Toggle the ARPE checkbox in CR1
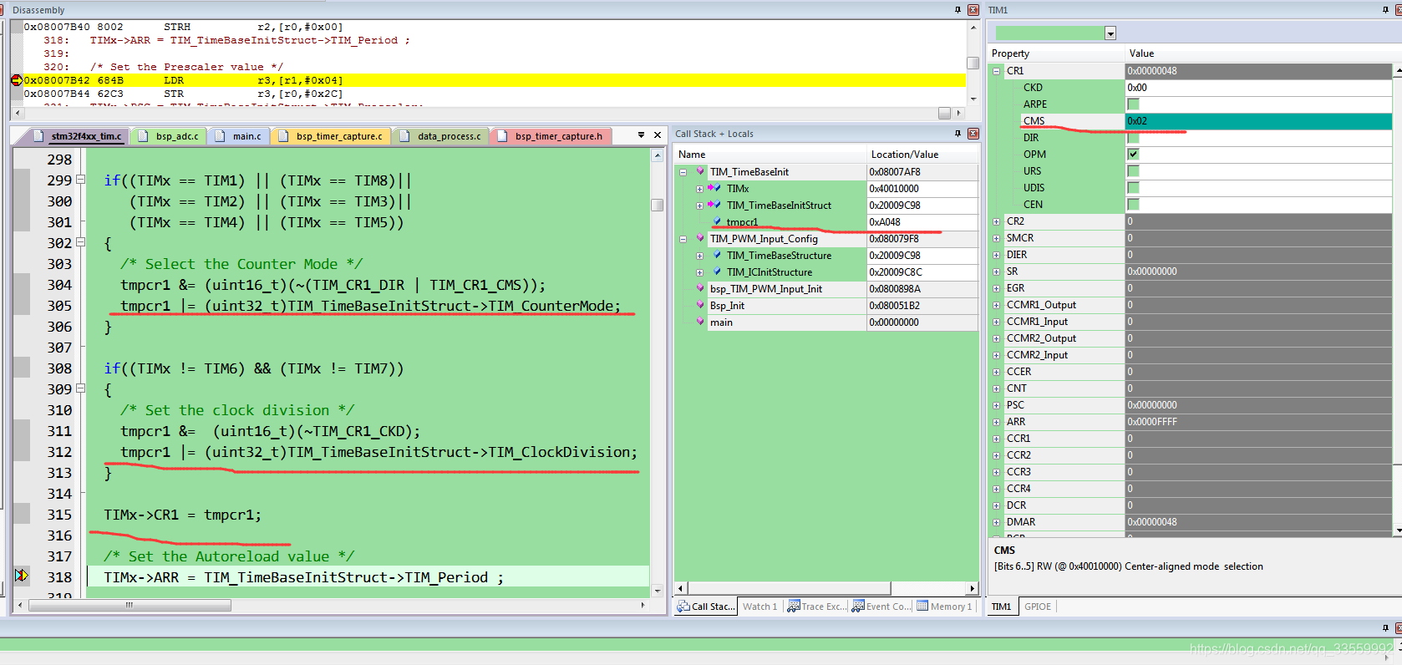 point(1133,104)
